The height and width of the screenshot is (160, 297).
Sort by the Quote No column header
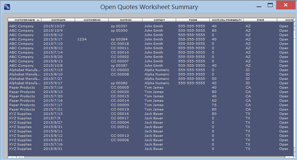125,20
